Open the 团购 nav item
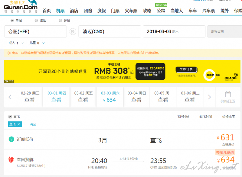This screenshot has width=242, height=177. (88, 11)
